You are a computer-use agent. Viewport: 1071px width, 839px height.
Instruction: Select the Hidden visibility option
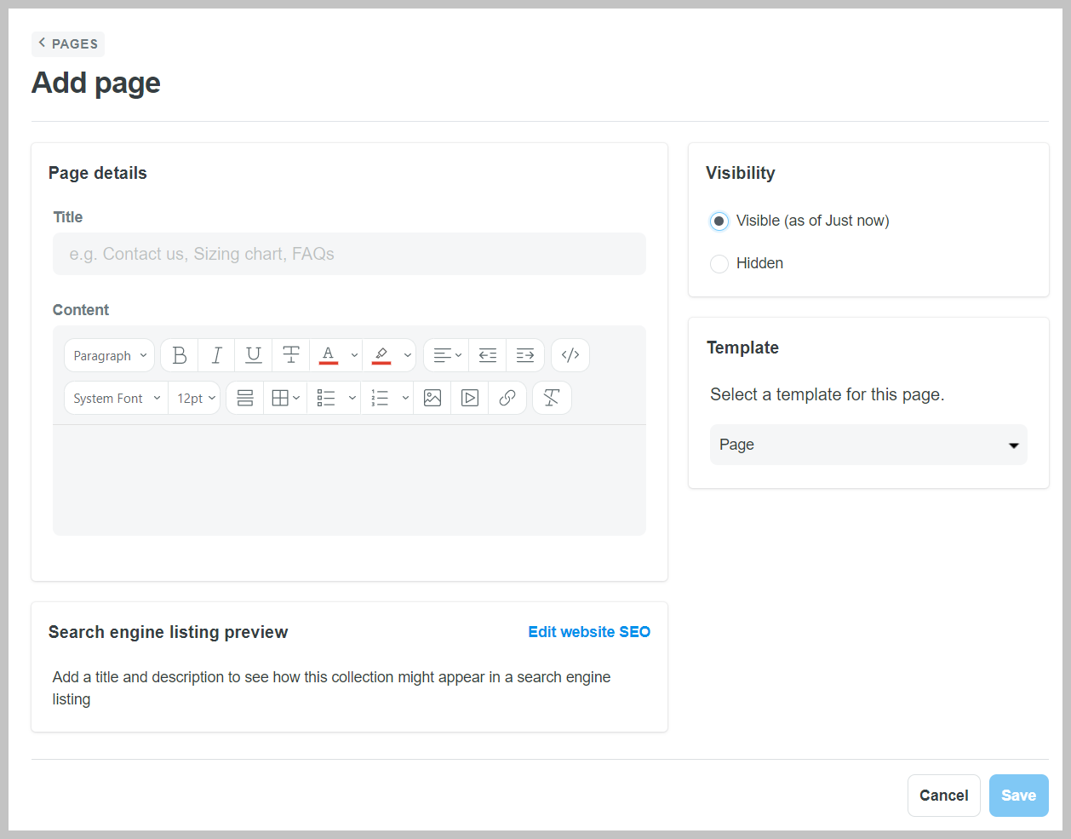[719, 264]
